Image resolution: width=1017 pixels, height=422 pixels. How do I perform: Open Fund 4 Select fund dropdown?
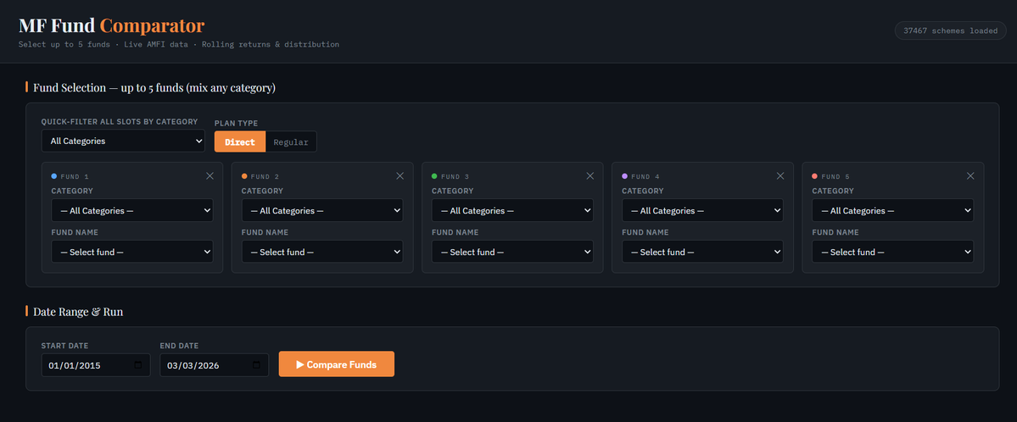click(702, 252)
